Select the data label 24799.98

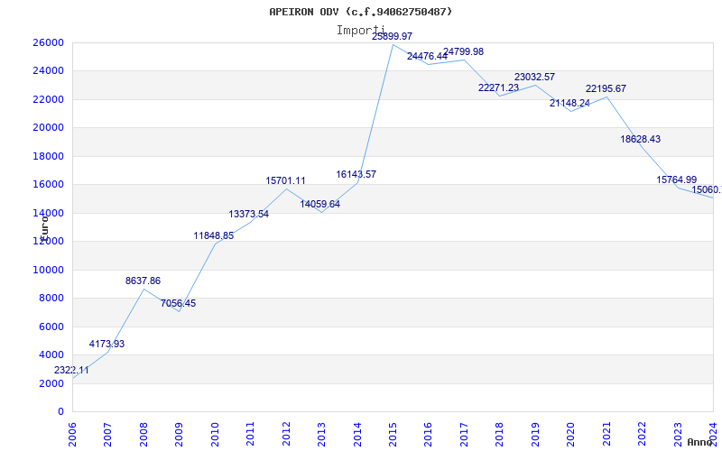[x=464, y=51]
